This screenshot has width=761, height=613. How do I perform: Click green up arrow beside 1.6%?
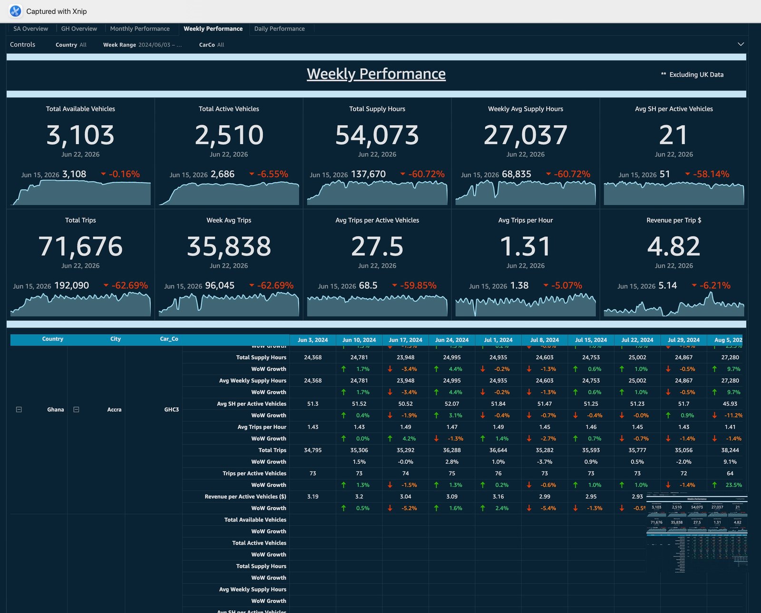tap(436, 508)
